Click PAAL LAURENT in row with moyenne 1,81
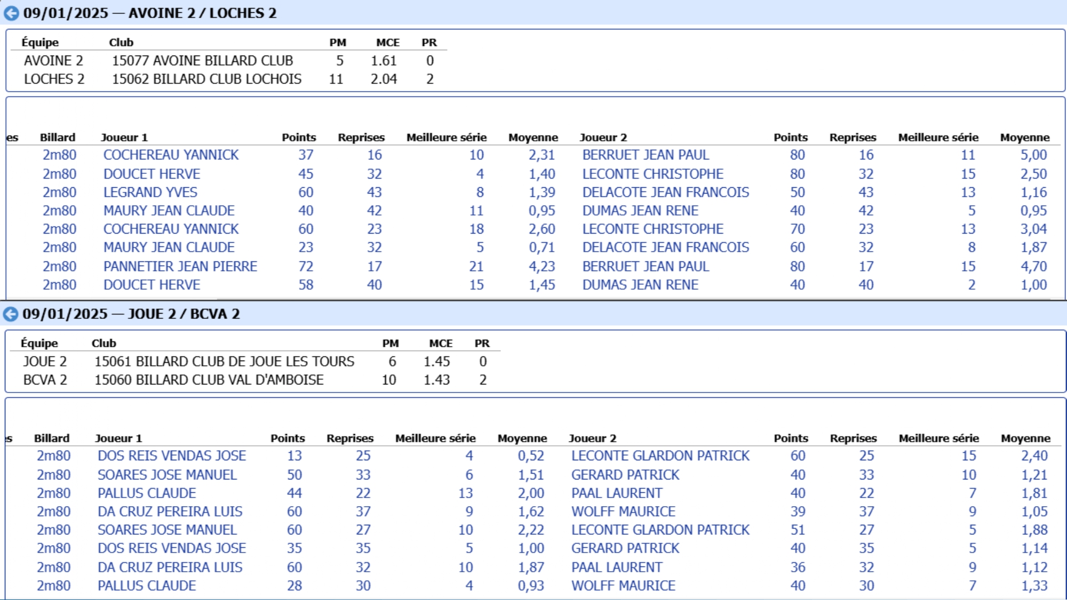Viewport: 1067px width, 600px height. [x=617, y=493]
